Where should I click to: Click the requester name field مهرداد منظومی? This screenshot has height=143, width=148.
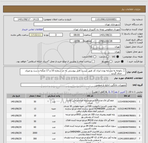point(82,29)
